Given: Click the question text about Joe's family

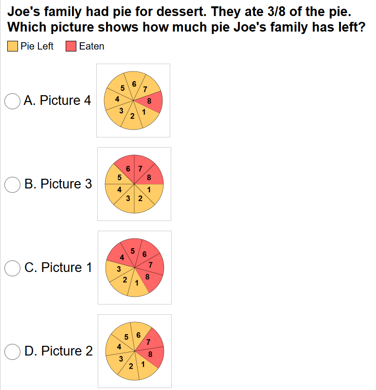Looking at the screenshot, I should (187, 19).
